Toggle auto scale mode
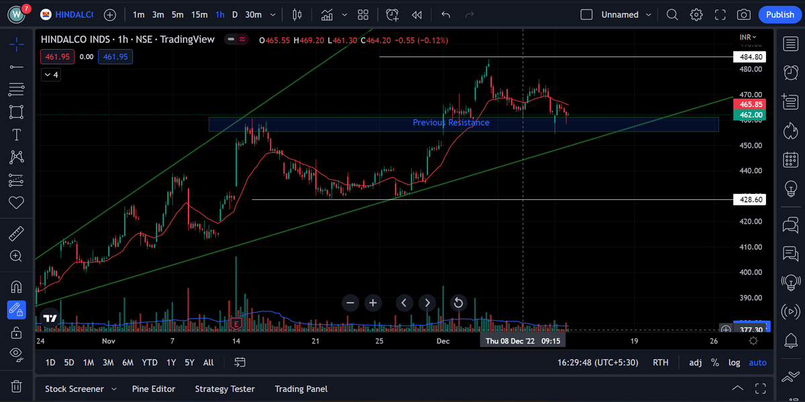Screen dimensions: 805x402 pyautogui.click(x=757, y=362)
